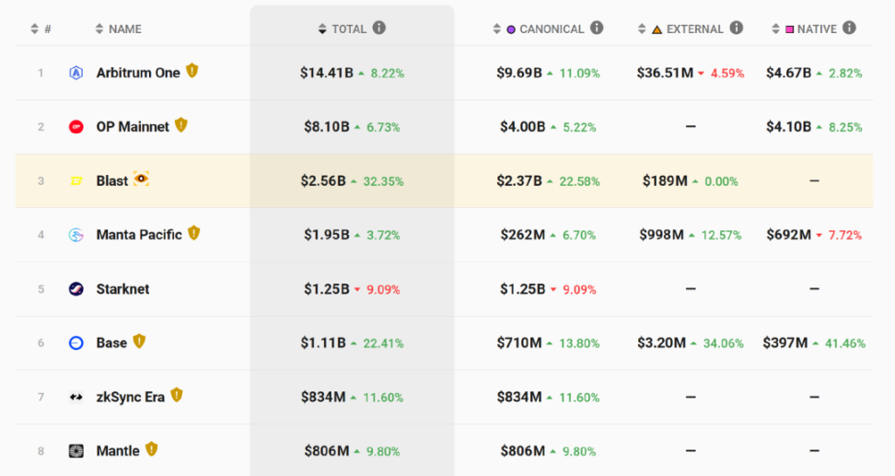
Task: Sort table by TOTAL column
Action: (348, 29)
